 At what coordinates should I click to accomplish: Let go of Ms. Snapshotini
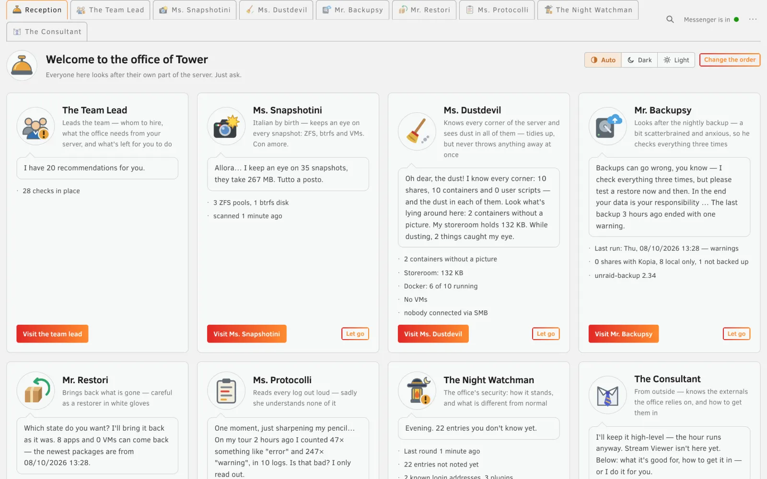tap(355, 334)
